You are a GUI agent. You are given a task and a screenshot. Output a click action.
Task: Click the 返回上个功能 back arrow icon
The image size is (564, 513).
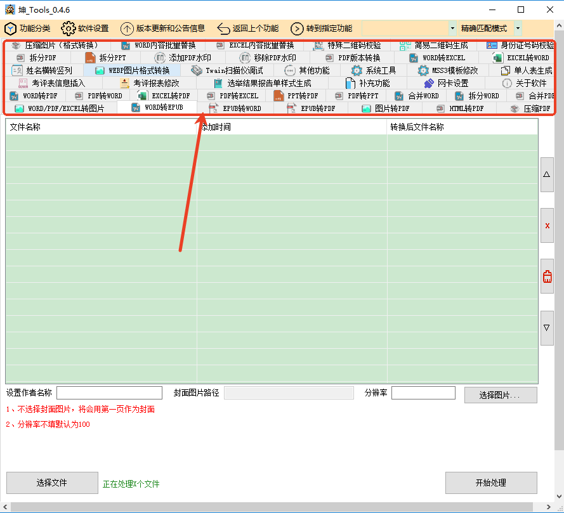tap(223, 29)
